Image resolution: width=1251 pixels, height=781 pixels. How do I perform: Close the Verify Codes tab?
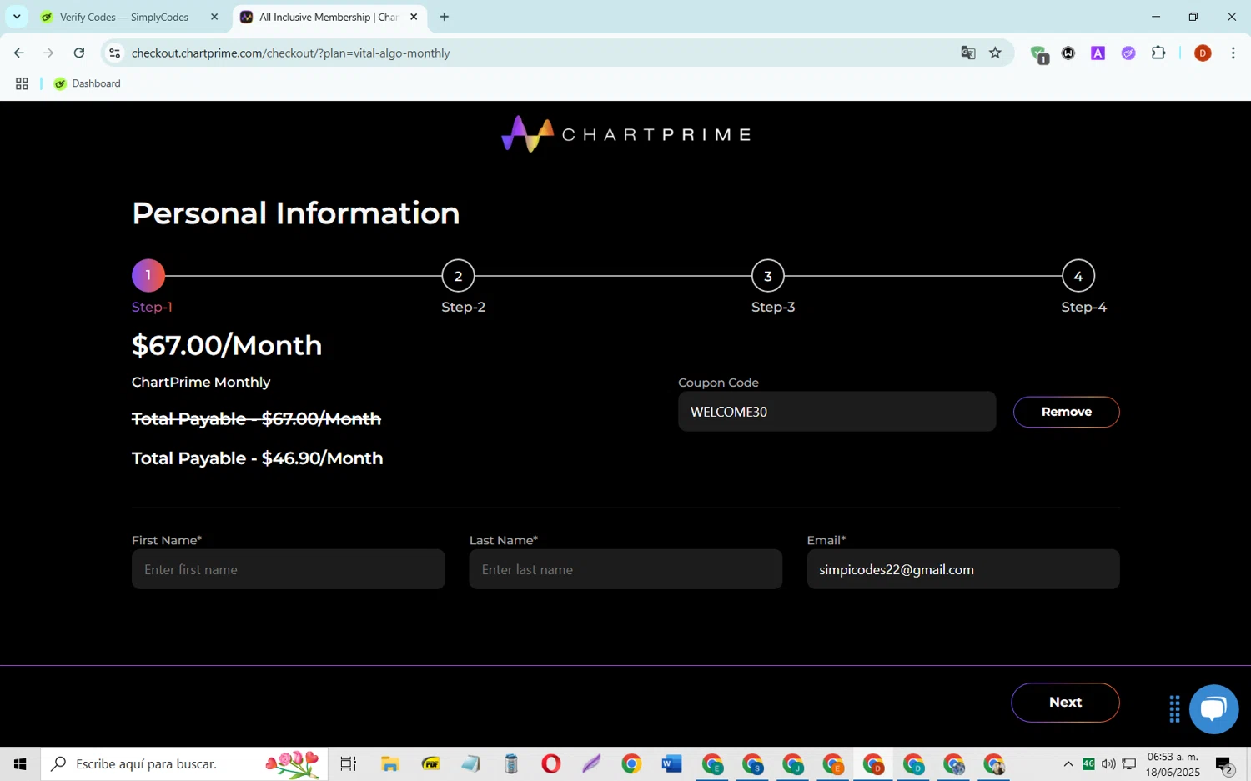tap(214, 17)
